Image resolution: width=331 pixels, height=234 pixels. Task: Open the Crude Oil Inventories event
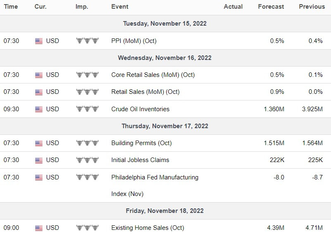140,109
